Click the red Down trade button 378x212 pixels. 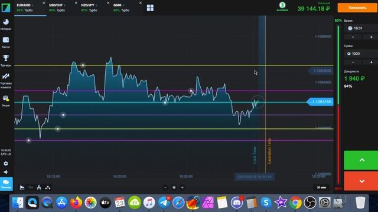point(361,181)
